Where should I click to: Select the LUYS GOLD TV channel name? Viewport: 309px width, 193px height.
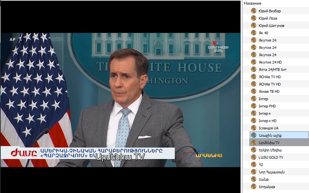point(271,157)
